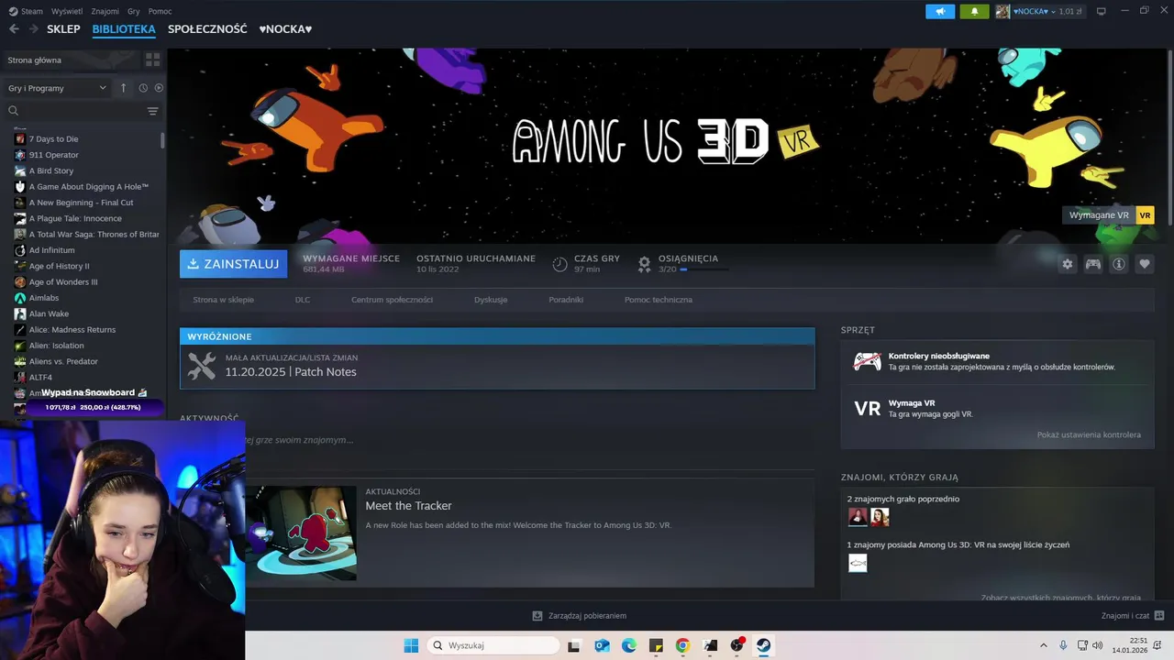Go forward with the right arrow
Screen dimensions: 1174x660
(34, 29)
